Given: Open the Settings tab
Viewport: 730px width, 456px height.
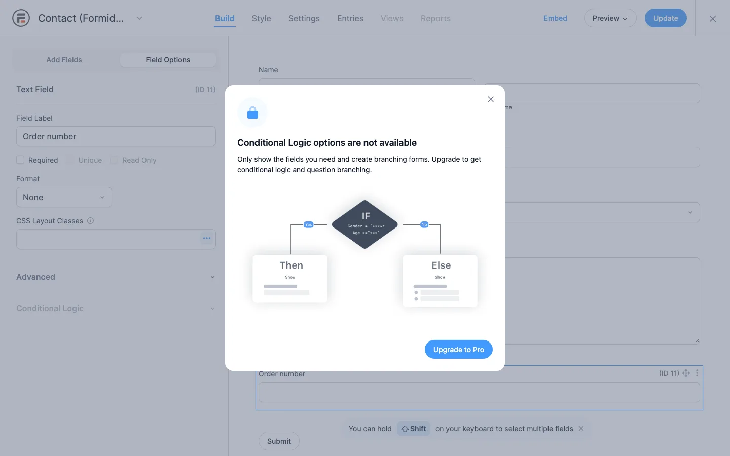Looking at the screenshot, I should (304, 18).
